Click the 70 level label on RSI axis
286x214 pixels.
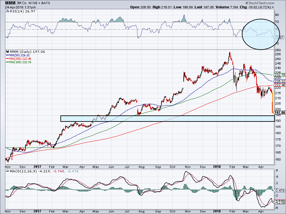coord(277,22)
